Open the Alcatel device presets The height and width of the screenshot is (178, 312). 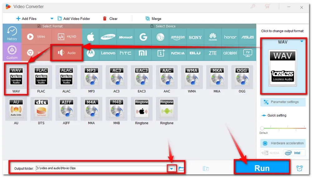[x=230, y=53]
